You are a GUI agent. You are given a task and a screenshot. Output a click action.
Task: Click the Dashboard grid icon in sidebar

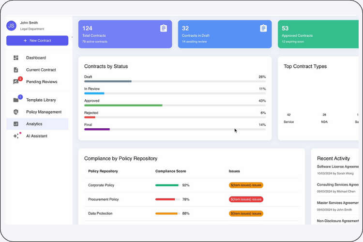(x=16, y=58)
